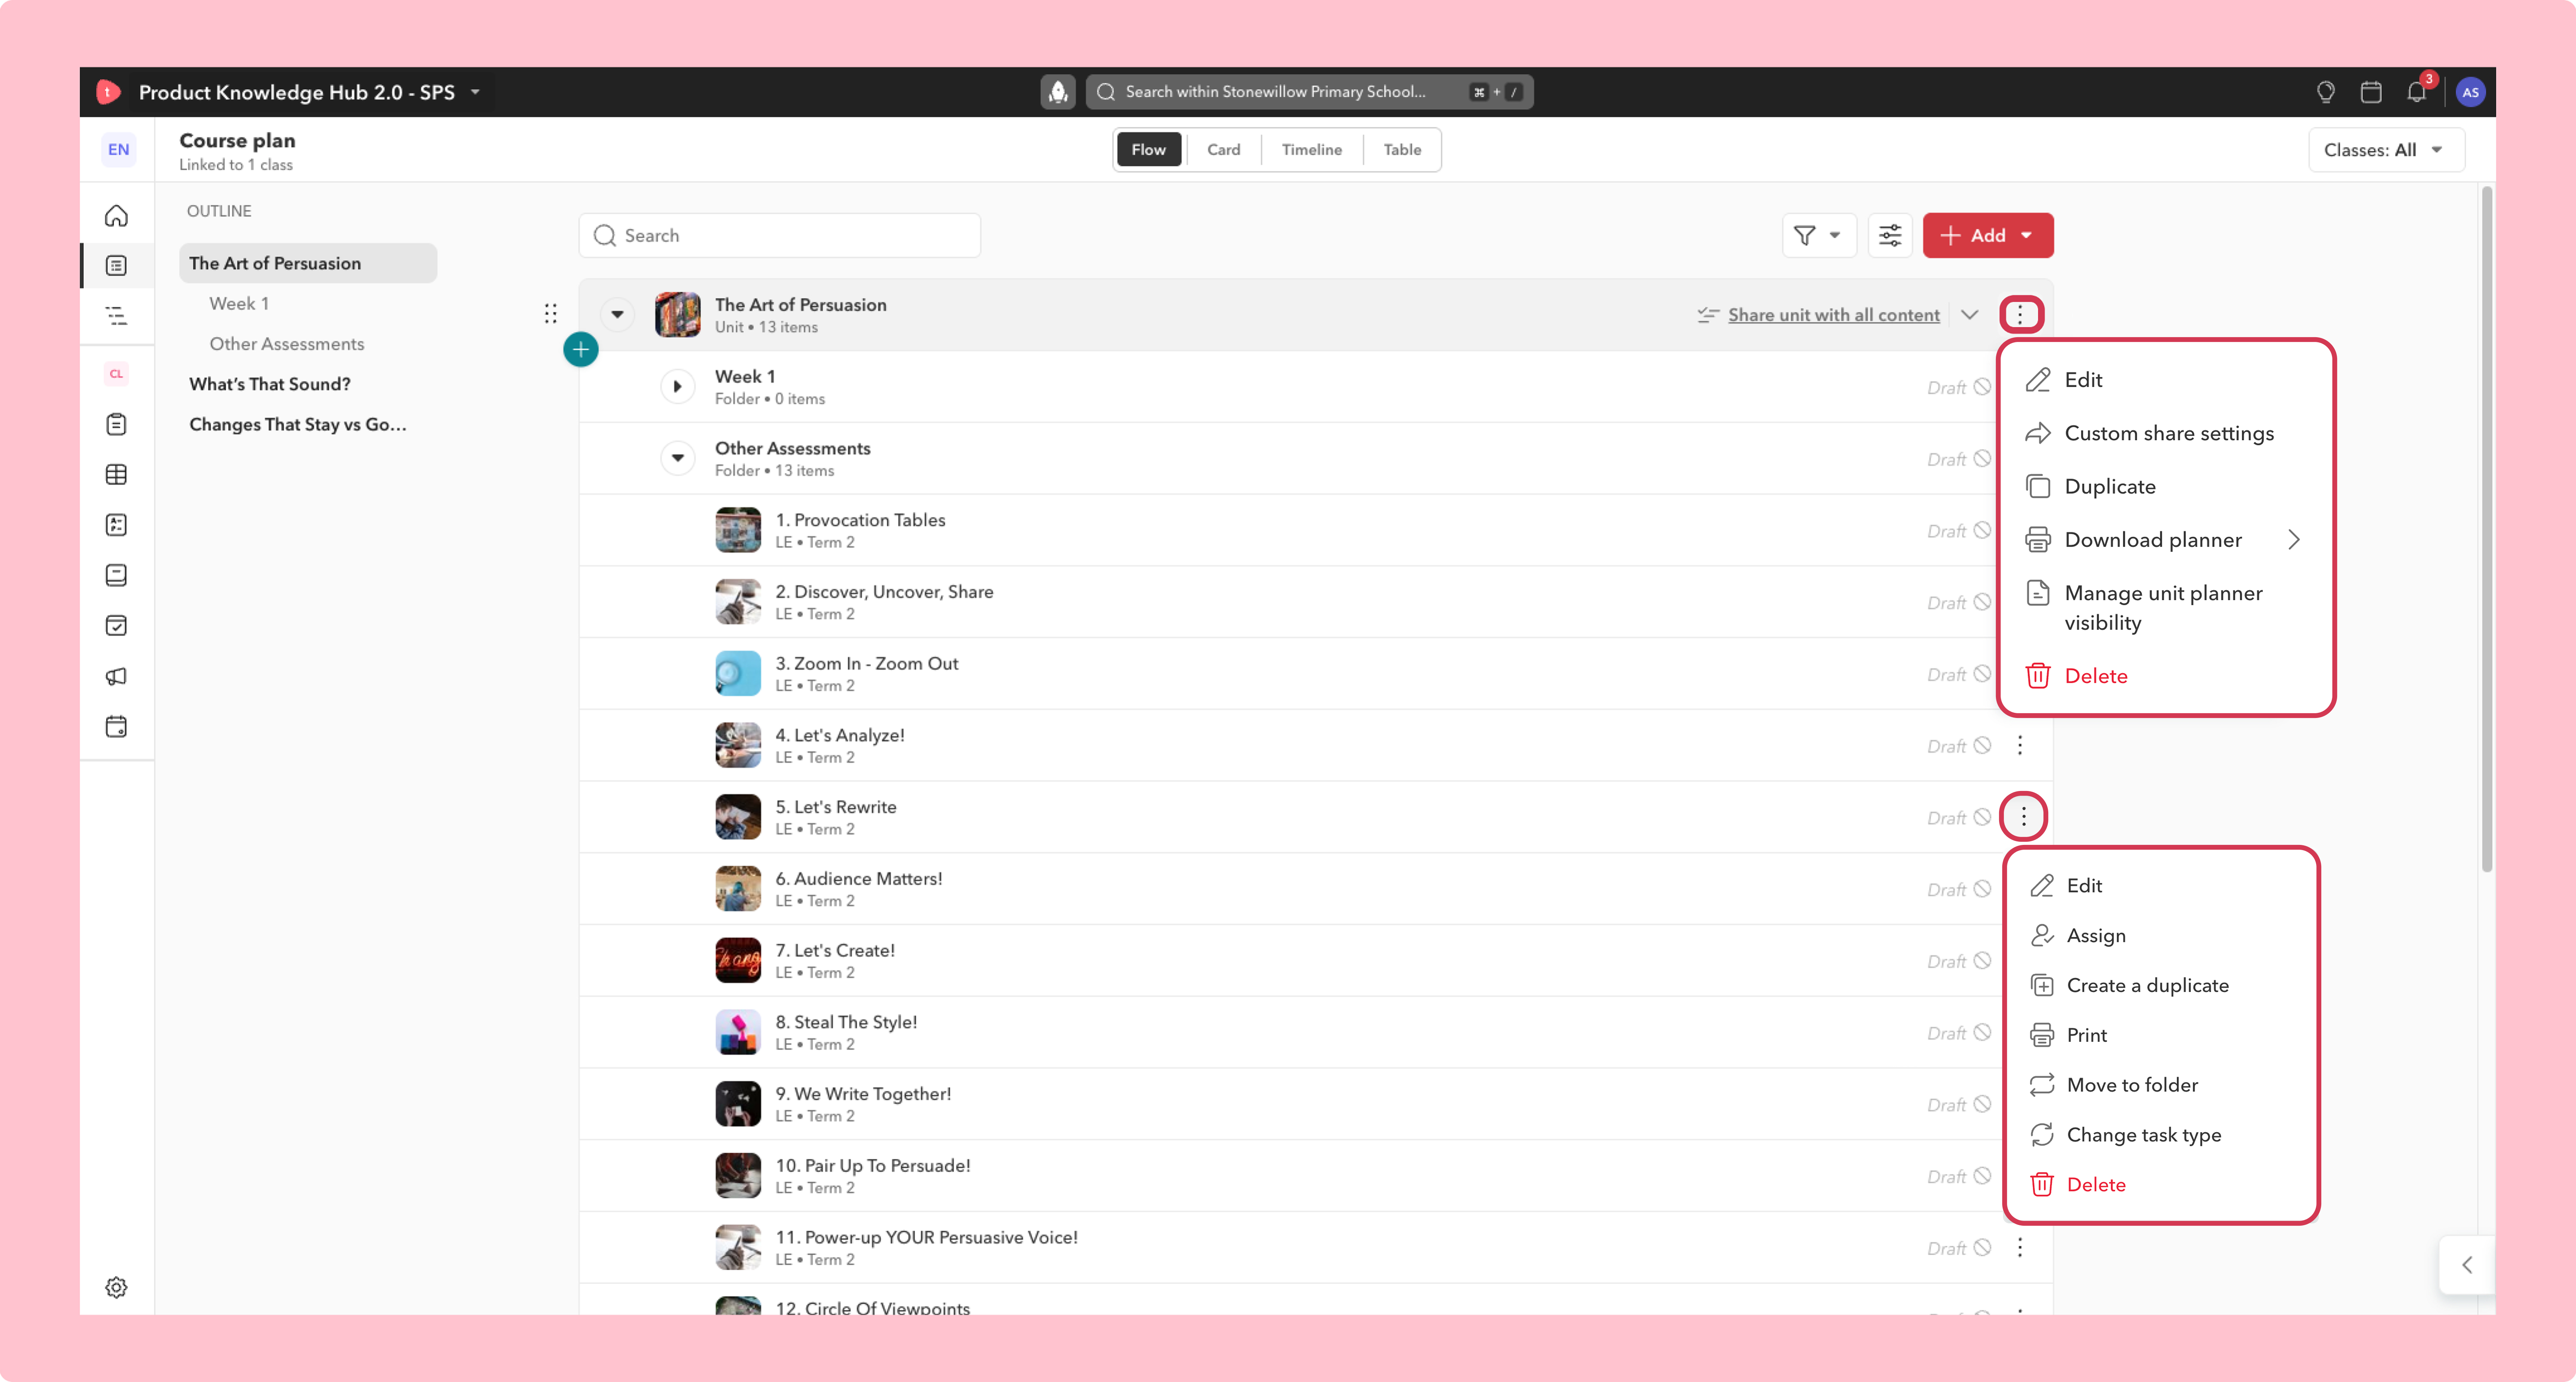Open three-dot menu for 4. Let's Analyze!
The image size is (2576, 1382).
2020,746
